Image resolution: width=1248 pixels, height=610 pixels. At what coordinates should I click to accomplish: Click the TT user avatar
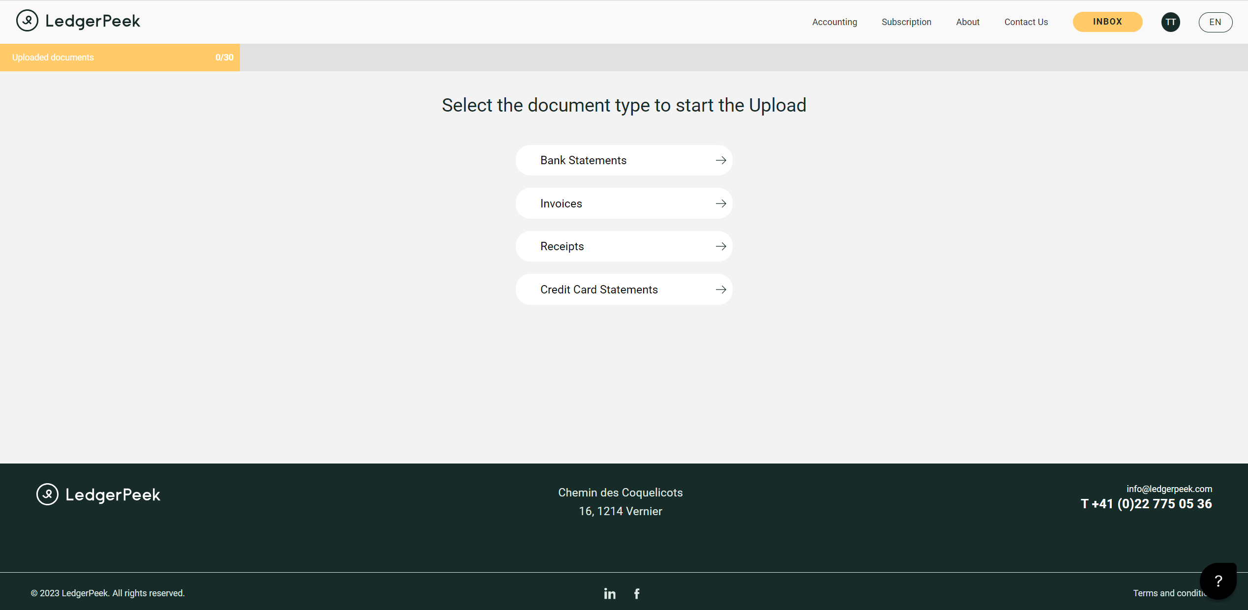pyautogui.click(x=1170, y=22)
